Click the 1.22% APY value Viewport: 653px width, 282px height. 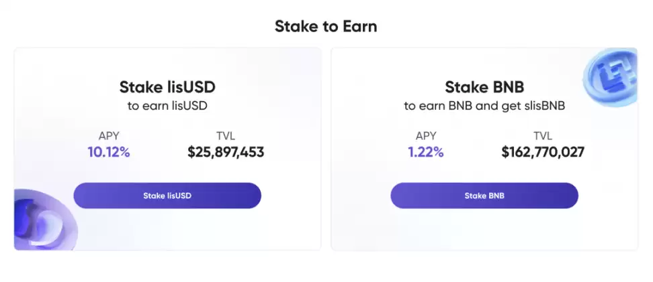[426, 152]
